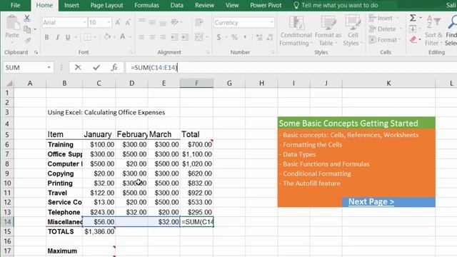Viewport: 457px width, 257px height.
Task: Click the Fill down arrow icon
Action: point(413,29)
